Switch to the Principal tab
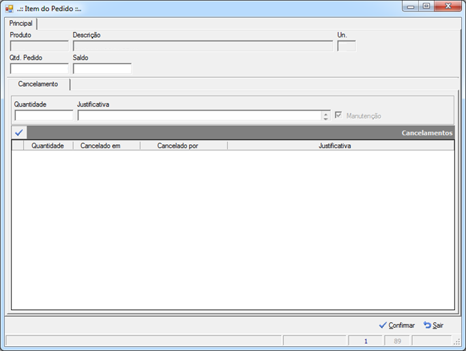The width and height of the screenshot is (466, 351). tap(20, 23)
